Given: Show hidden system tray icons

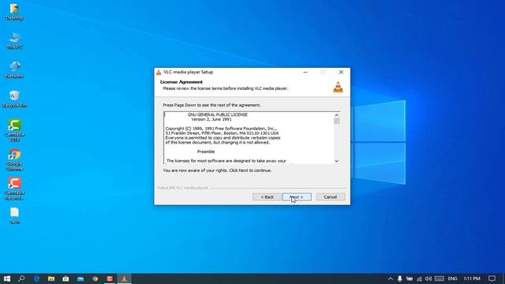Looking at the screenshot, I should pos(391,278).
